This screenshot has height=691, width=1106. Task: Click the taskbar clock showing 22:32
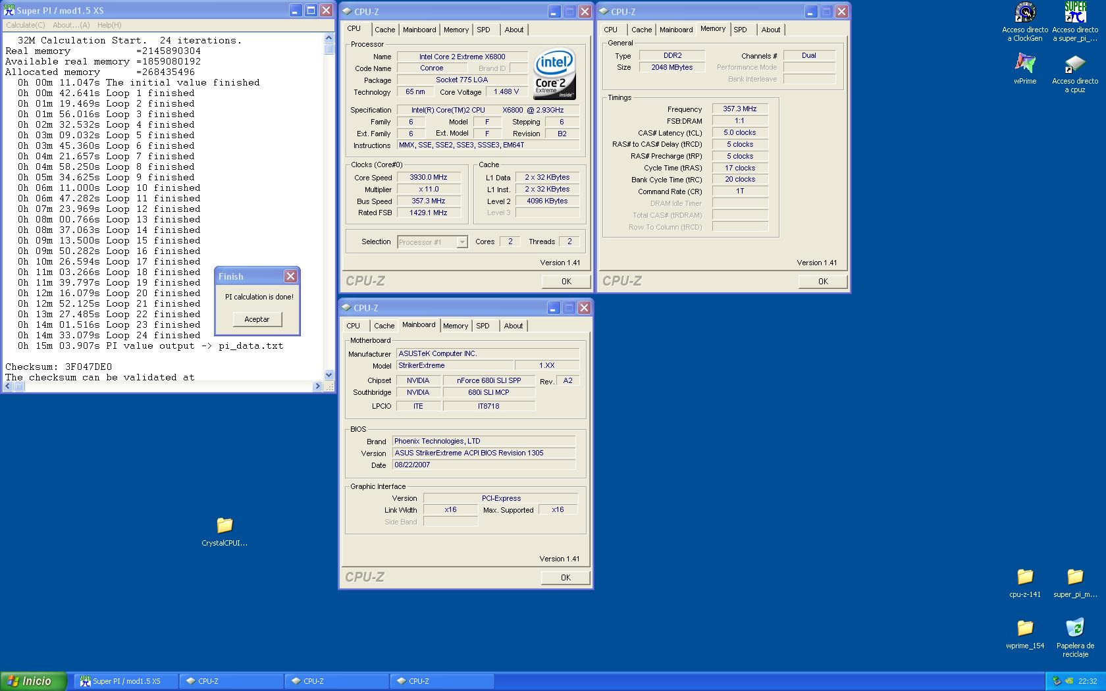pos(1088,681)
